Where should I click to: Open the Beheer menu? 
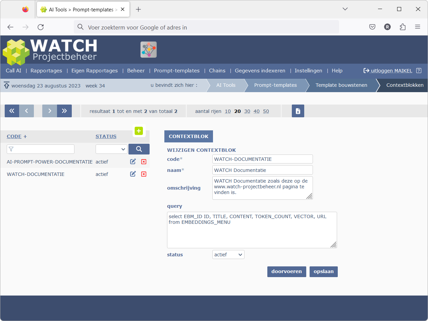tap(136, 71)
